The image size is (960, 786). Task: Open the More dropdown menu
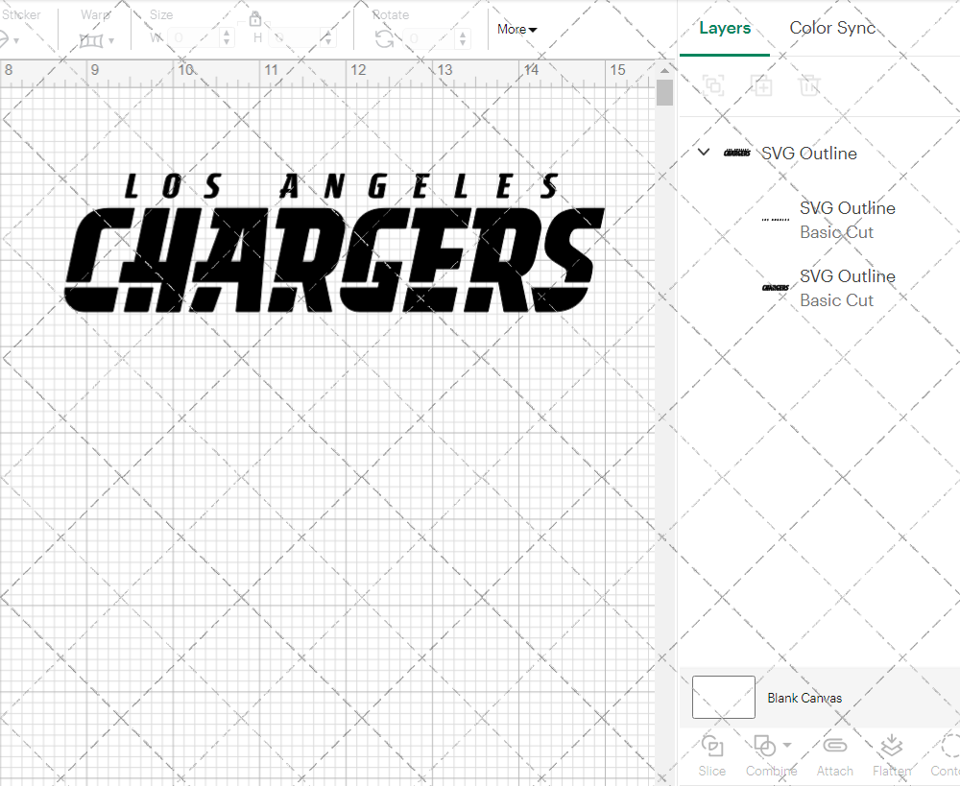[x=516, y=30]
